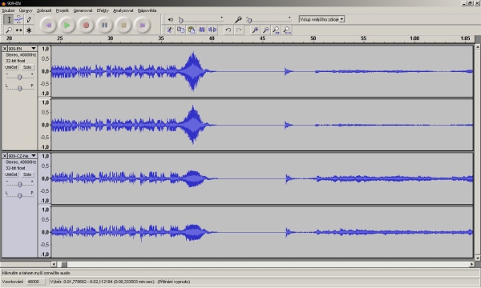Screen dimensions: 481x288
Task: Click the gain slider of the 909-EN track
Action: point(19,77)
